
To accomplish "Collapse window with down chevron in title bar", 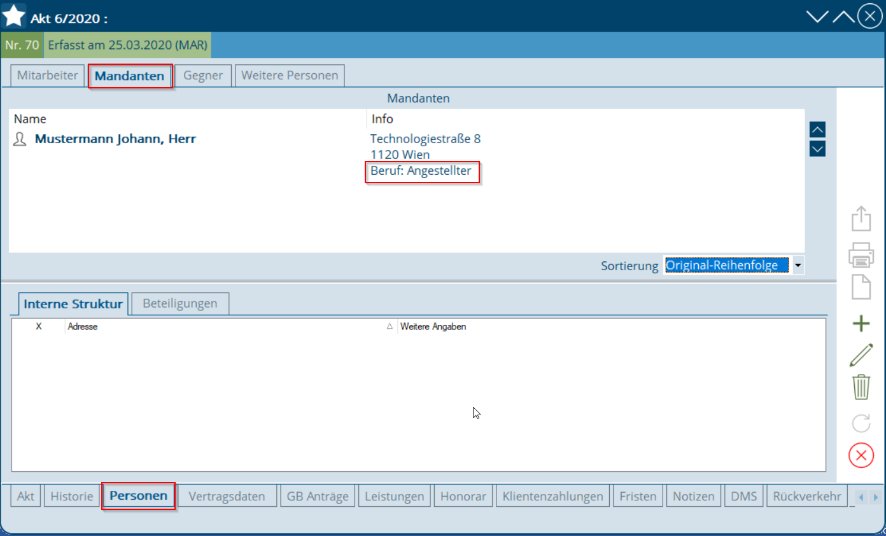I will tap(817, 17).
